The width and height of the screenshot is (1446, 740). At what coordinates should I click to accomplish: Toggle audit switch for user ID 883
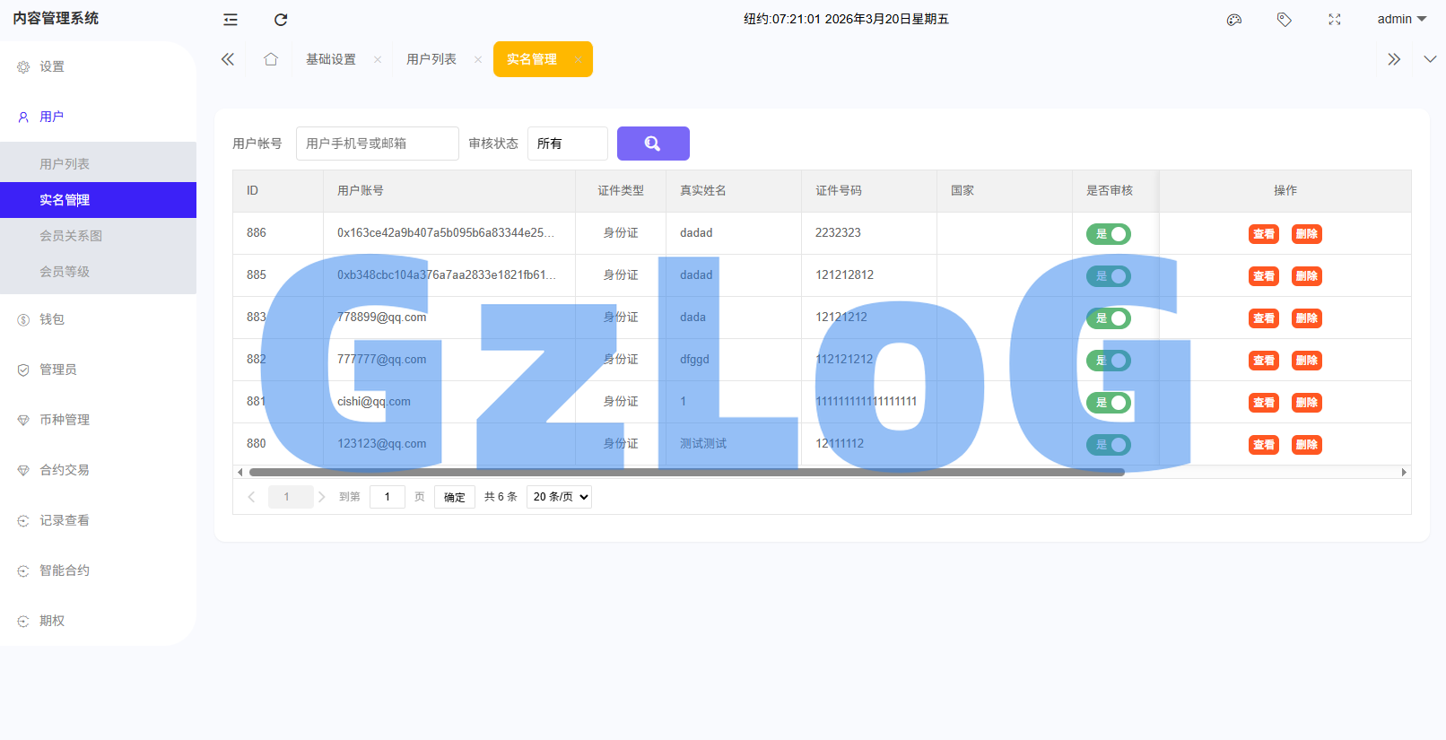tap(1109, 318)
